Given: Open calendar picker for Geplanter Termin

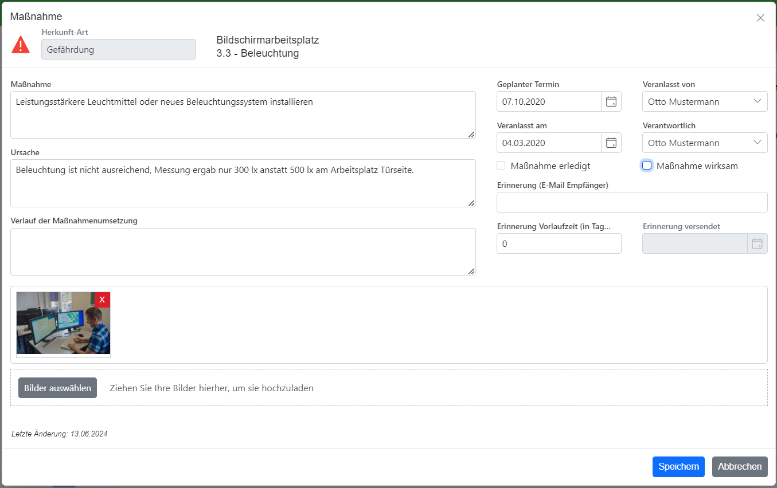Looking at the screenshot, I should 611,102.
